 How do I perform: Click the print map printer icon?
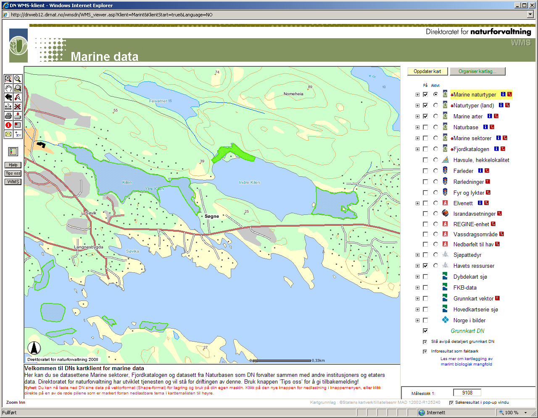[8, 115]
